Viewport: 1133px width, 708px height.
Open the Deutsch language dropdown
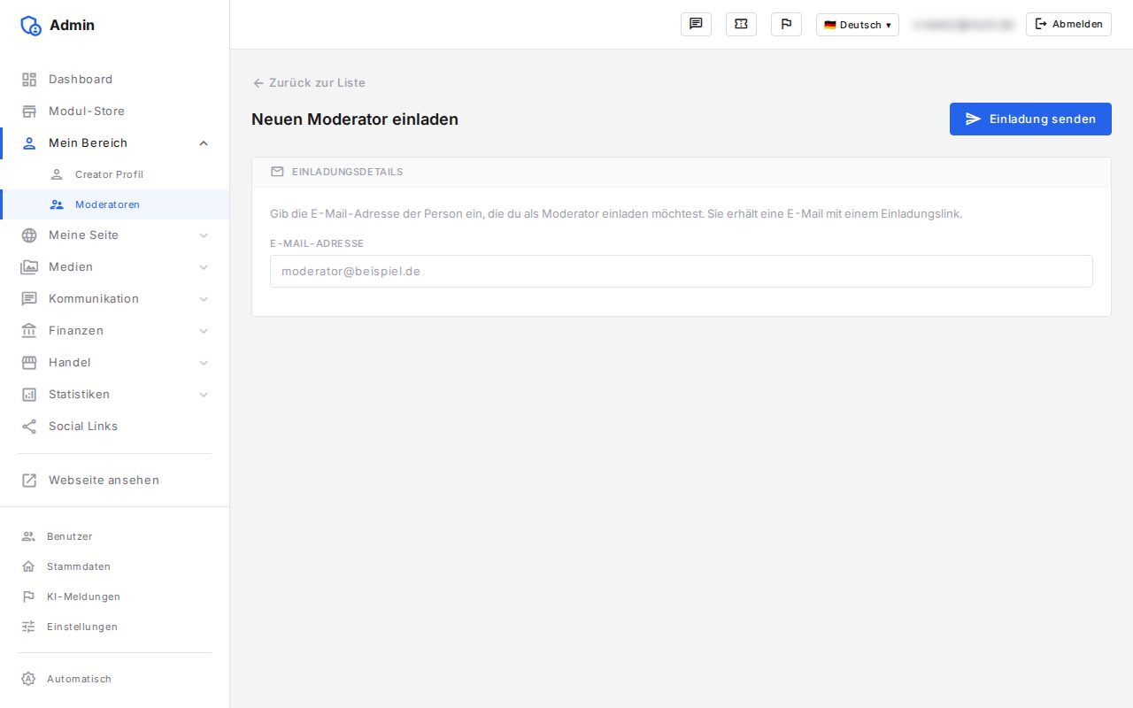point(858,25)
